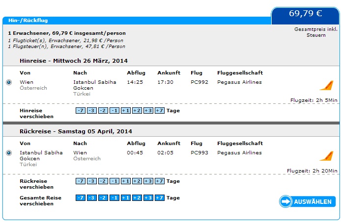Click arrival time 17:30

[165, 82]
